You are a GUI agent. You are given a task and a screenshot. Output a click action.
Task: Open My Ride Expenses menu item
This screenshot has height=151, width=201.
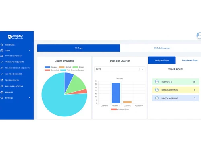[x=13, y=56]
